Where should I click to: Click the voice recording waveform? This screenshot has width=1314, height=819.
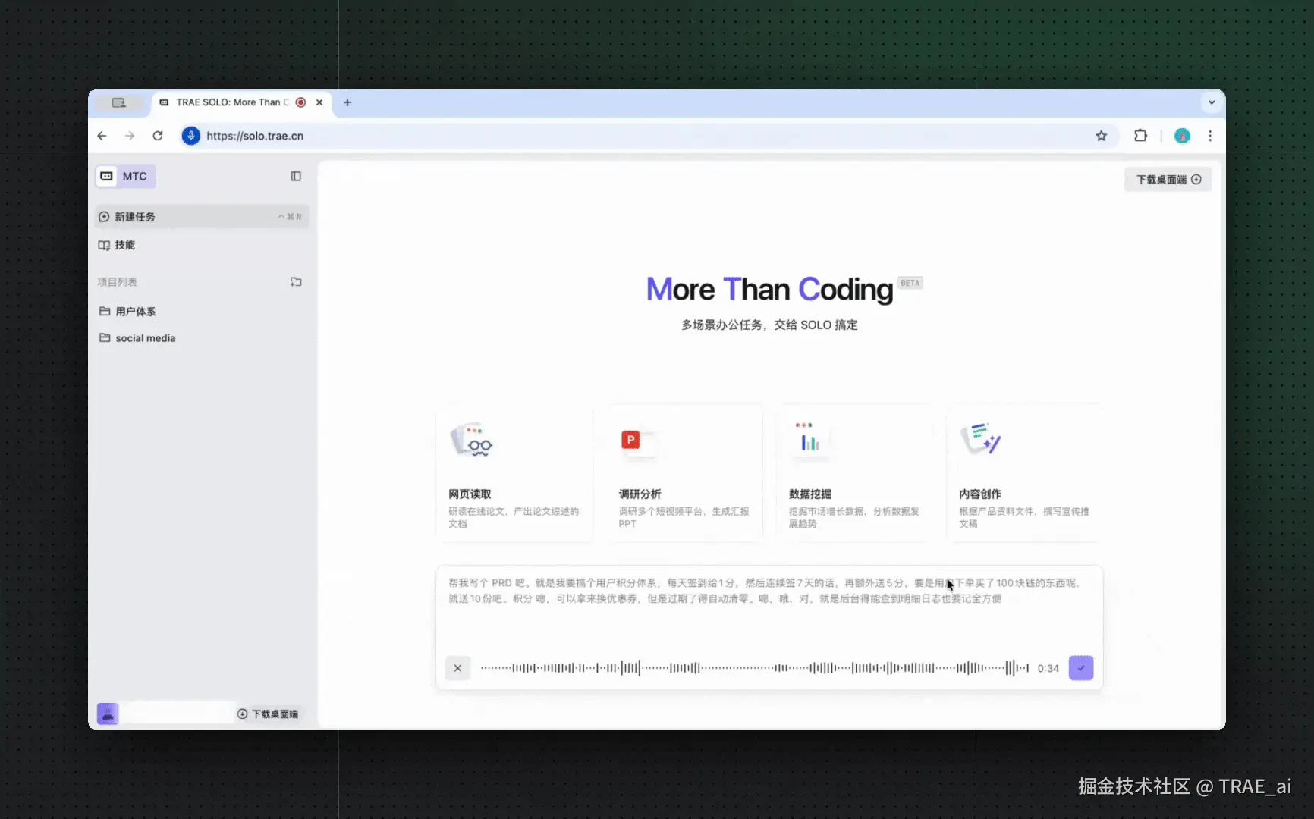[755, 668]
